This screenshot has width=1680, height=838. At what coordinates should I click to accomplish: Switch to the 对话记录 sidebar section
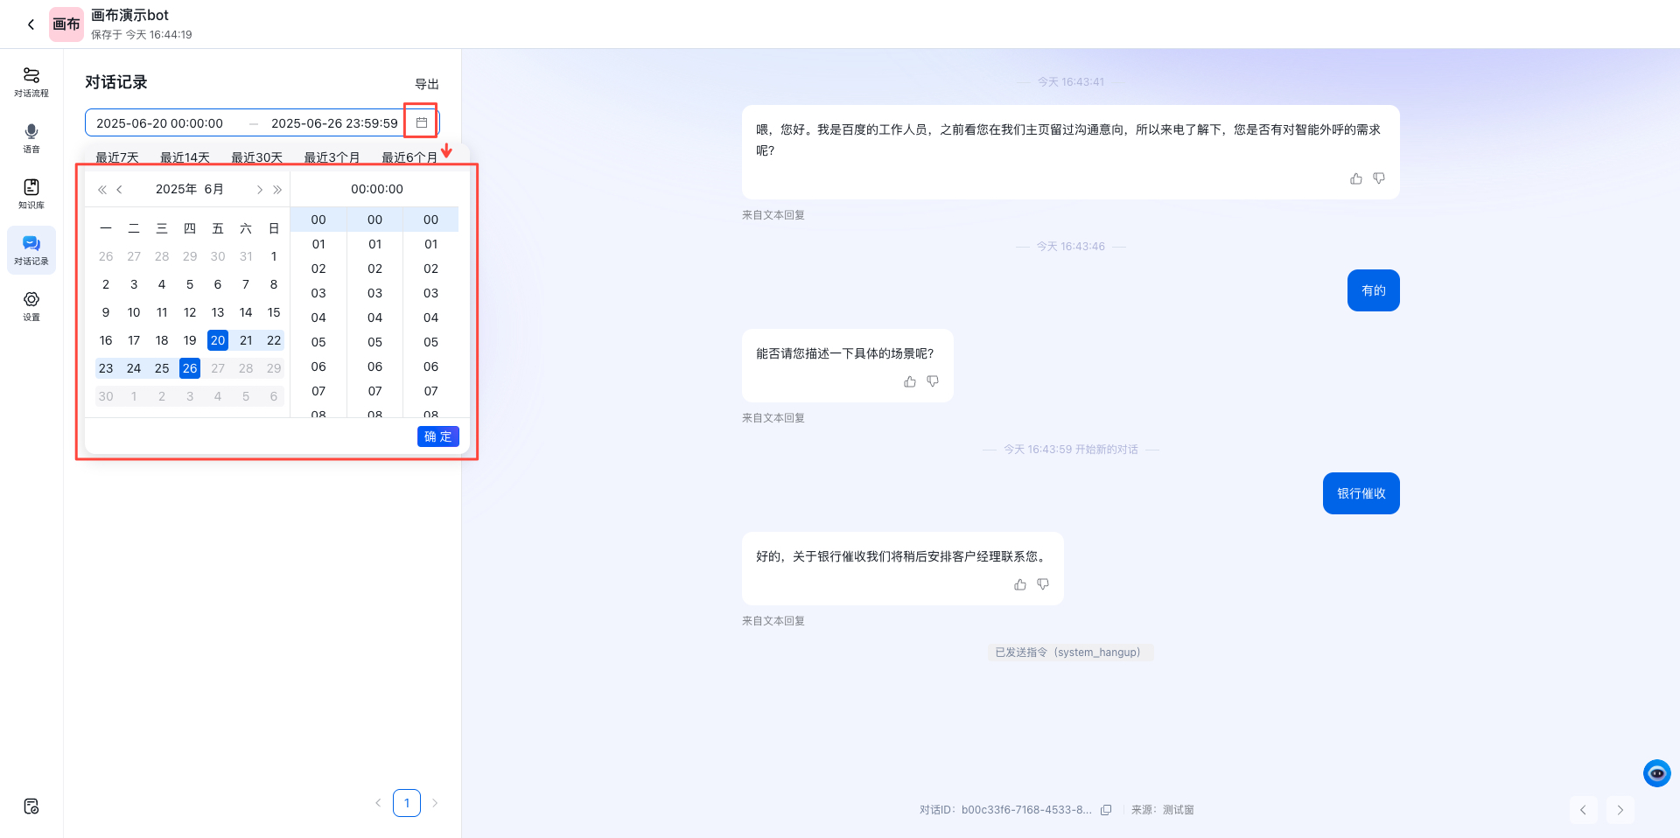31,250
